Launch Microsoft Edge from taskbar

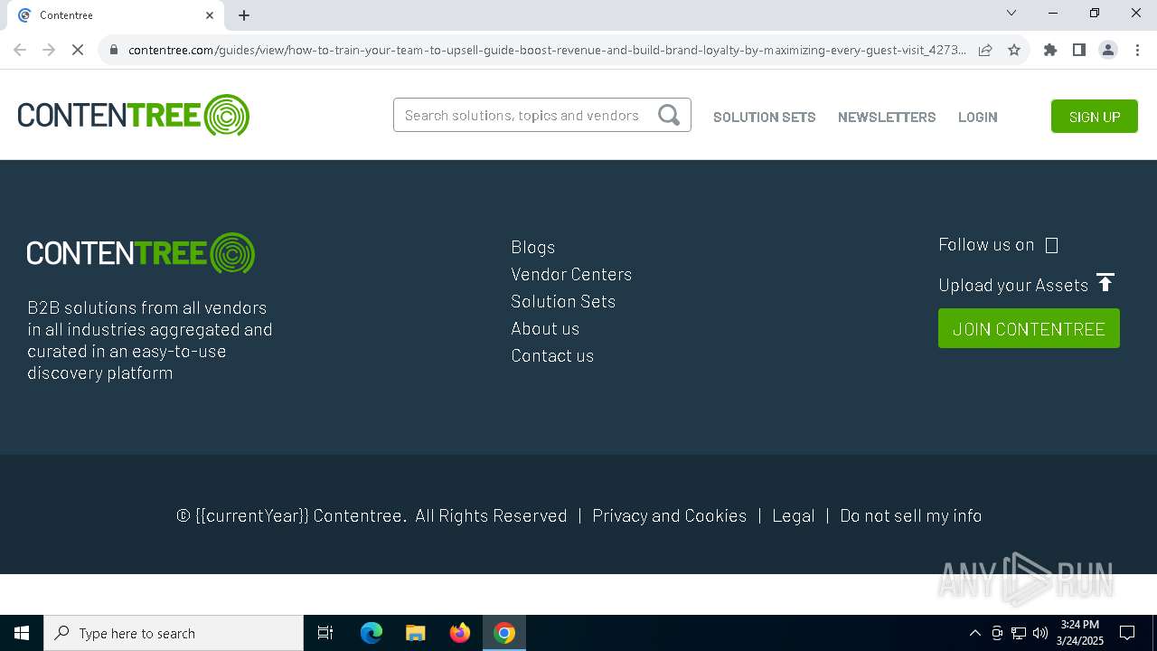click(372, 633)
